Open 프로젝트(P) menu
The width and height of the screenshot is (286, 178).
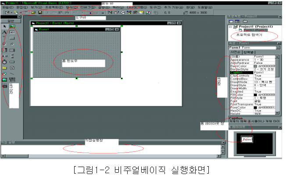click(54, 7)
